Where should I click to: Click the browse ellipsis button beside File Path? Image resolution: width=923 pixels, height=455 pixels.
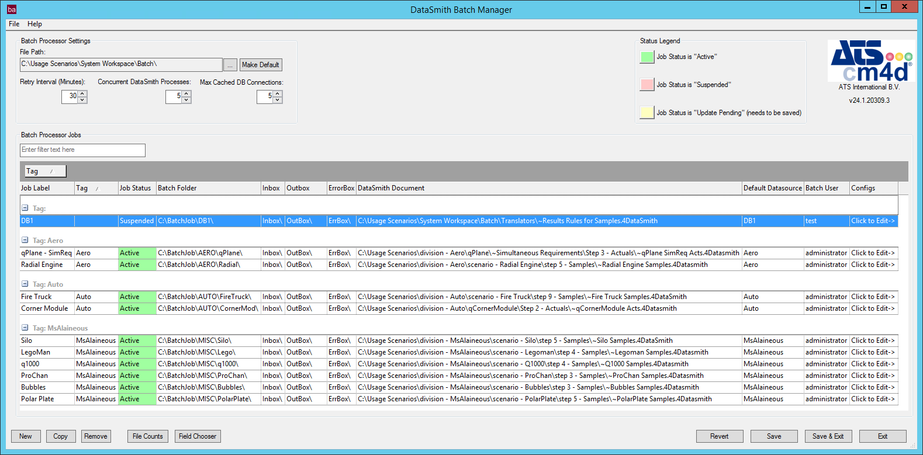pyautogui.click(x=230, y=65)
